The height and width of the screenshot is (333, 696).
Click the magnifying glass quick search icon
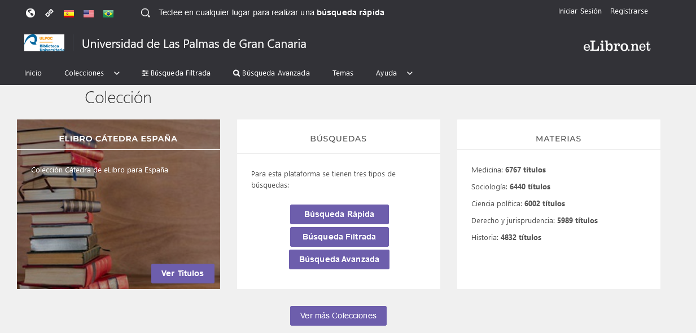pos(145,13)
